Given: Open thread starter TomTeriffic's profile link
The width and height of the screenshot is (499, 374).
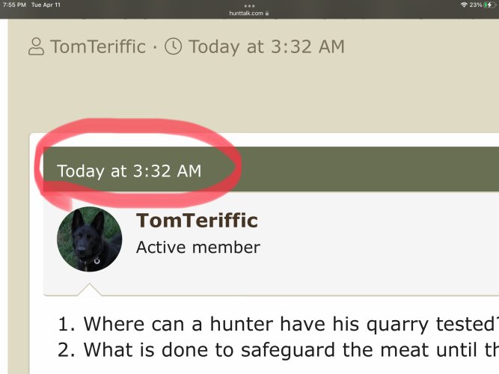Looking at the screenshot, I should pos(98,46).
